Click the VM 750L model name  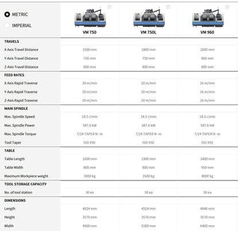(149, 32)
